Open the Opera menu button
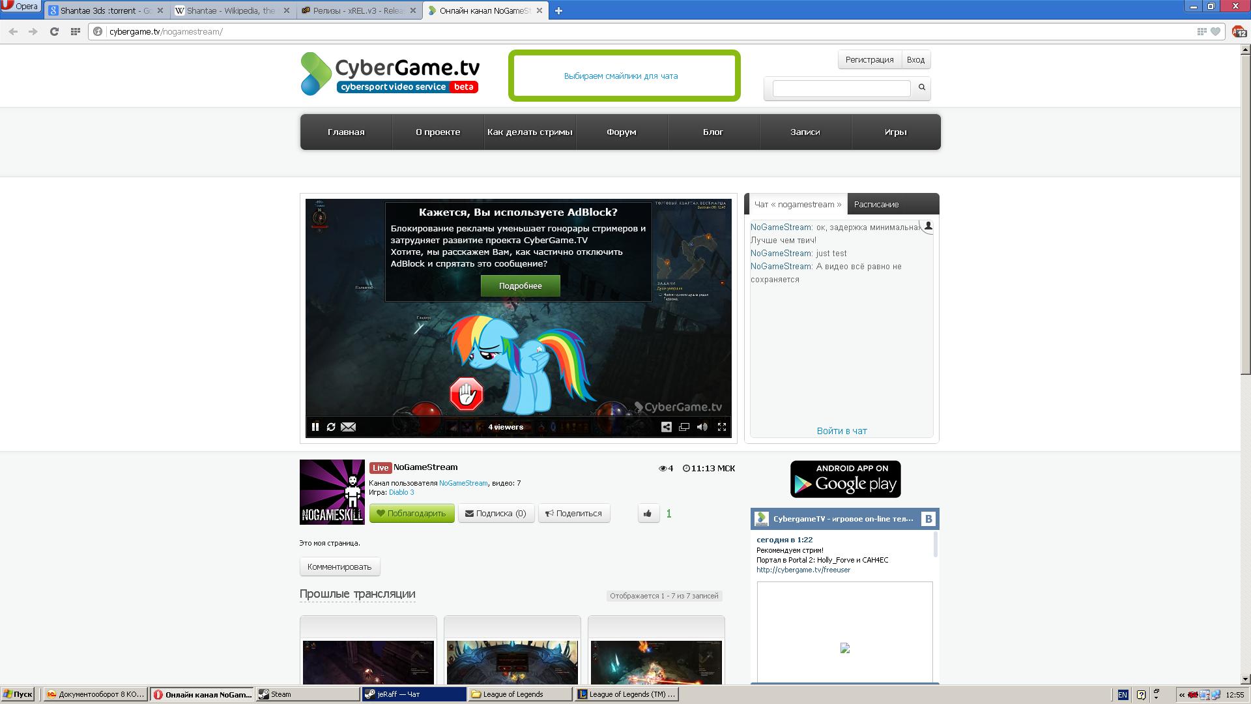 coord(20,7)
